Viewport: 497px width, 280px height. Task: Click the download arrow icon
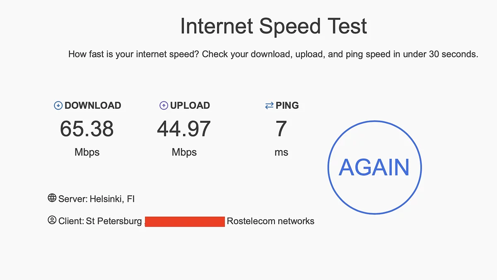pos(58,106)
